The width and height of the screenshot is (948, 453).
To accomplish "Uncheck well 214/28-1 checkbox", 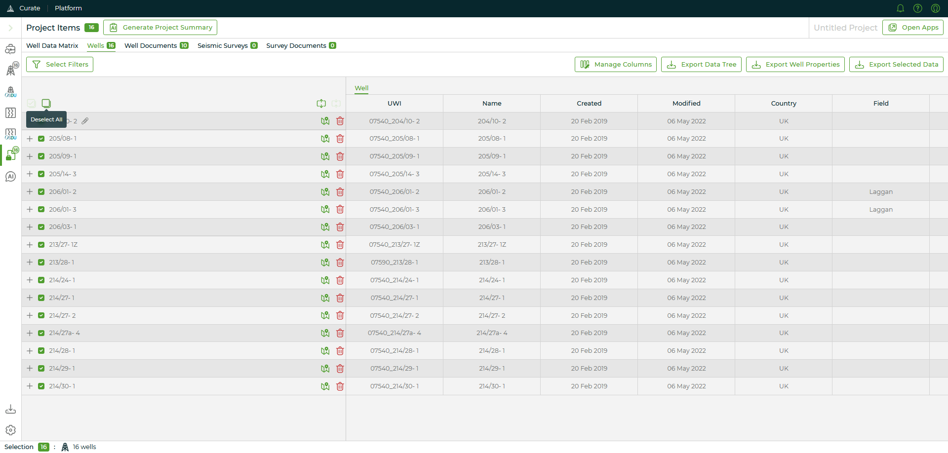I will 41,351.
